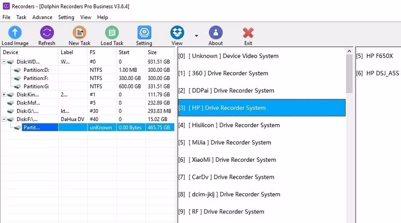The image size is (401, 223).
Task: Select the Partition:D: tree row
Action: [x=87, y=70]
